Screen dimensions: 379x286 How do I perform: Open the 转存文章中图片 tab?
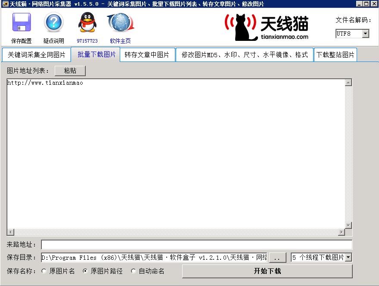pyautogui.click(x=147, y=55)
